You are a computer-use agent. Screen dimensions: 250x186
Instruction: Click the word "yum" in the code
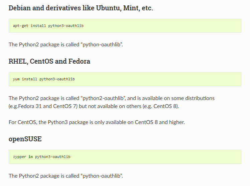point(16,79)
